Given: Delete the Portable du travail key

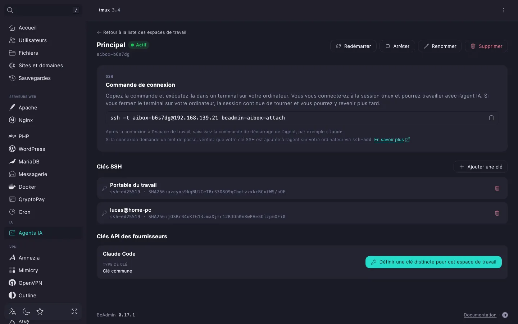Looking at the screenshot, I should [x=497, y=188].
